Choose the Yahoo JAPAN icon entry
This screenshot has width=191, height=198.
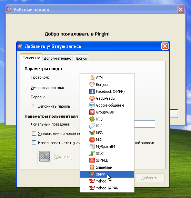coord(92,188)
